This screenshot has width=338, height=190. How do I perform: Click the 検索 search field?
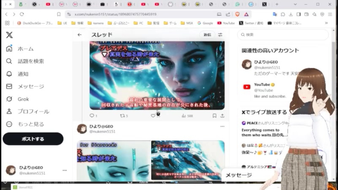coord(283,35)
